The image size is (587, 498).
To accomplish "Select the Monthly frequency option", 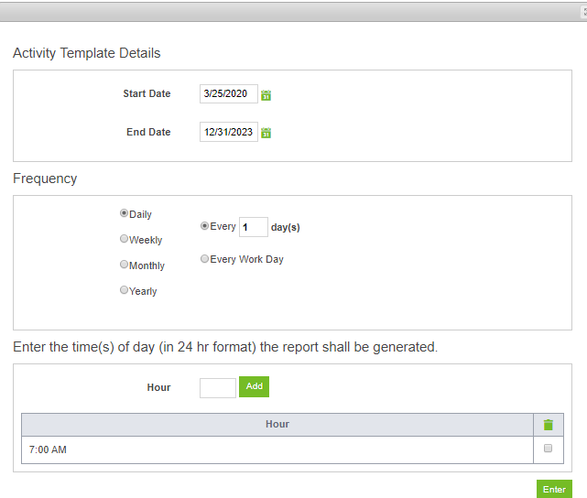I will (x=124, y=265).
